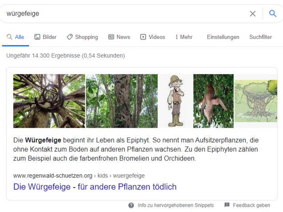Open the forest tree trunk thumbnail

tap(122, 101)
